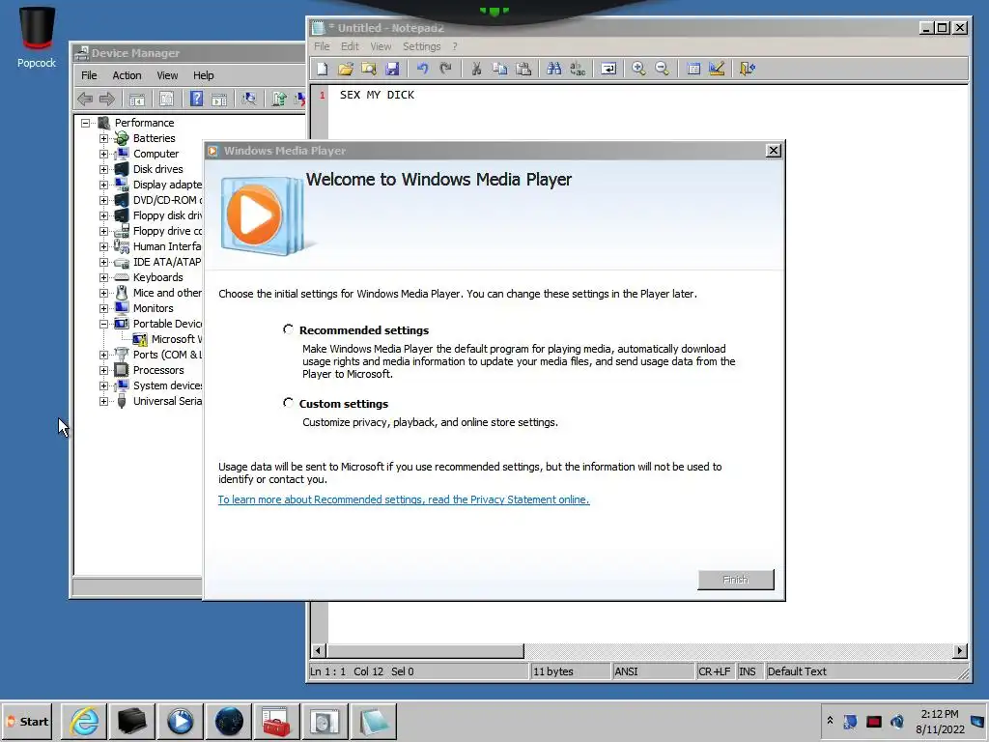Screen dimensions: 989x742
Task: Expand the Universal Serial node
Action: coord(103,401)
